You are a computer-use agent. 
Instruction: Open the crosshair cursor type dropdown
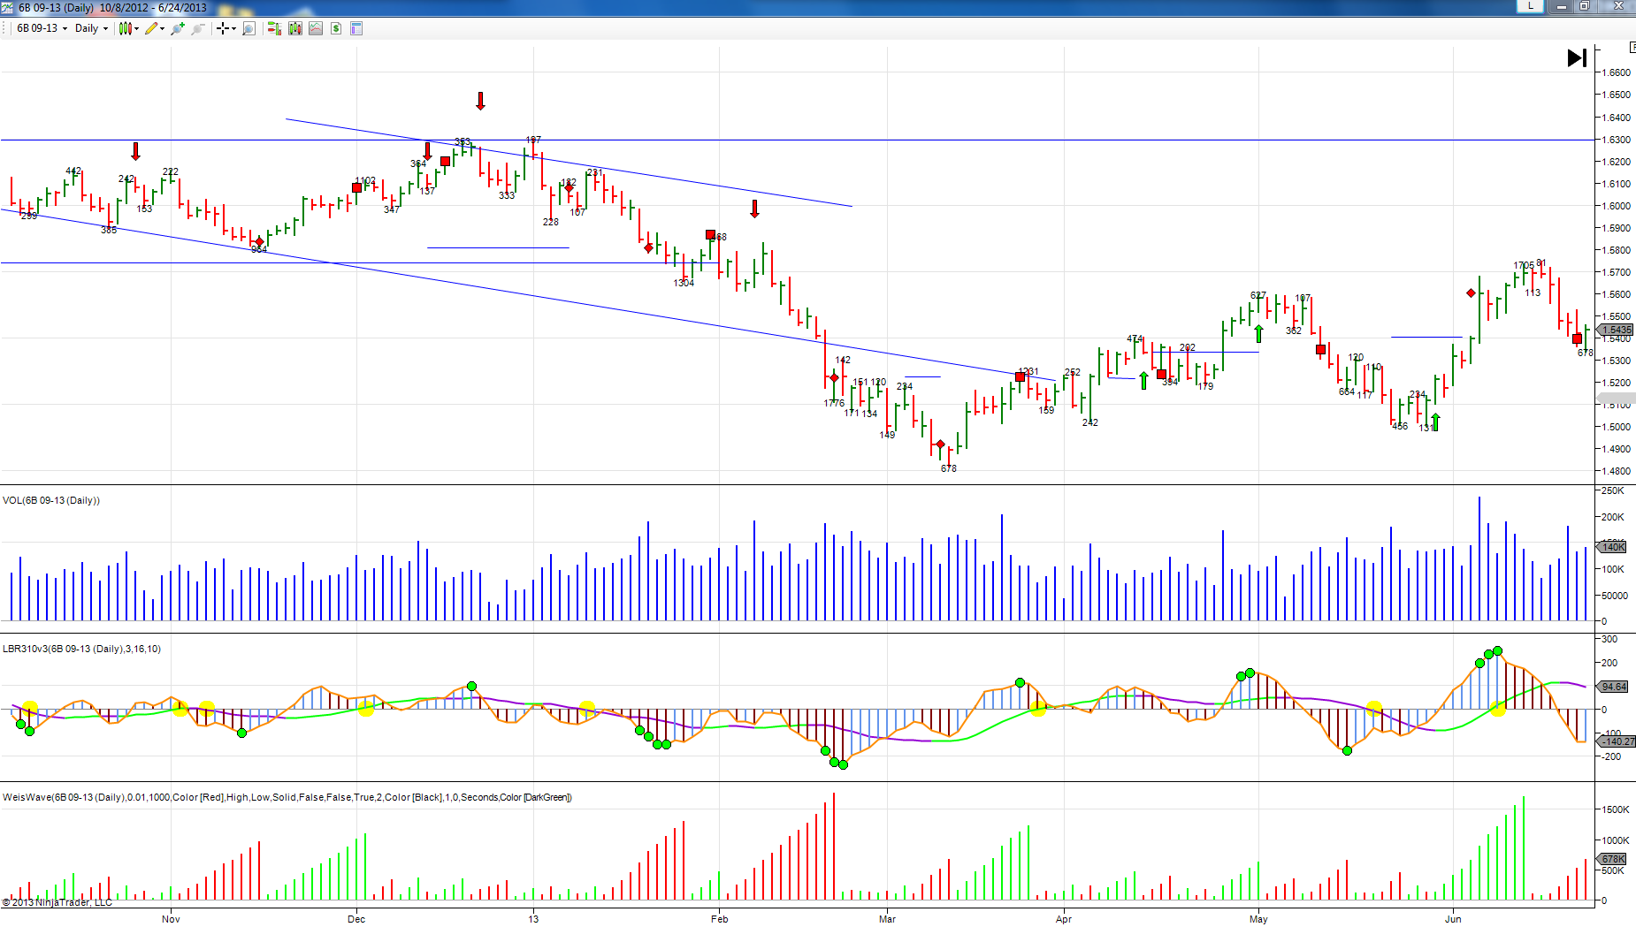(x=227, y=28)
